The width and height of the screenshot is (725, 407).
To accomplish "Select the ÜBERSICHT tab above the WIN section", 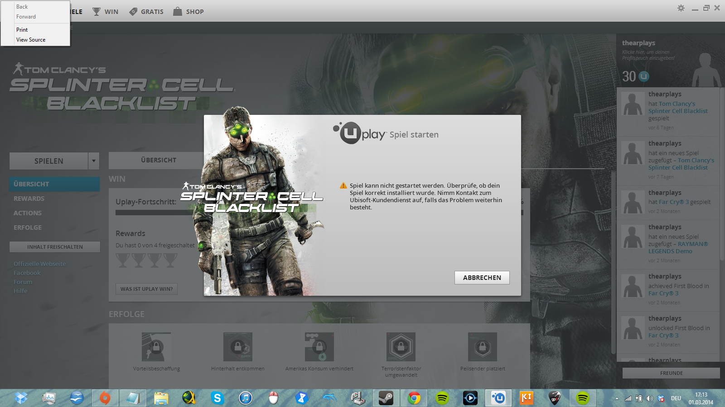I will (x=158, y=160).
